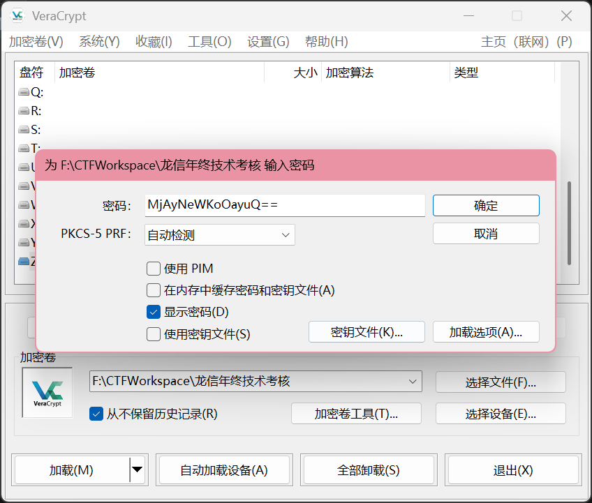This screenshot has width=592, height=503.
Task: Open 密钥文件(K)... dialog
Action: pyautogui.click(x=367, y=332)
